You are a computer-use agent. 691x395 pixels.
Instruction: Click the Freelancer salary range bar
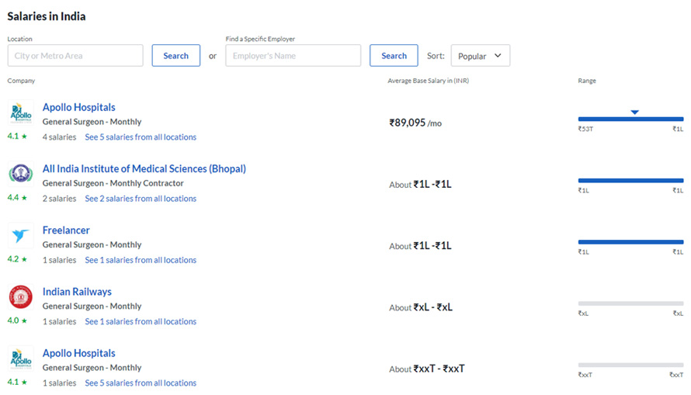point(630,242)
